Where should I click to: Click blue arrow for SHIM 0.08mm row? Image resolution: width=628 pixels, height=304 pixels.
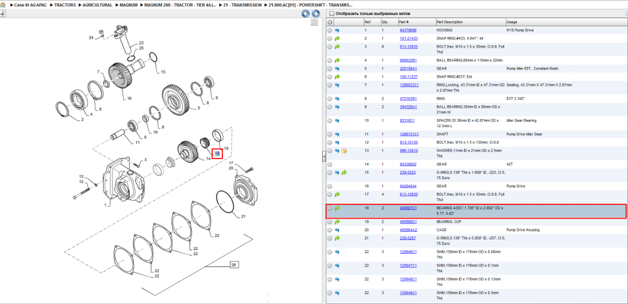[x=337, y=252]
